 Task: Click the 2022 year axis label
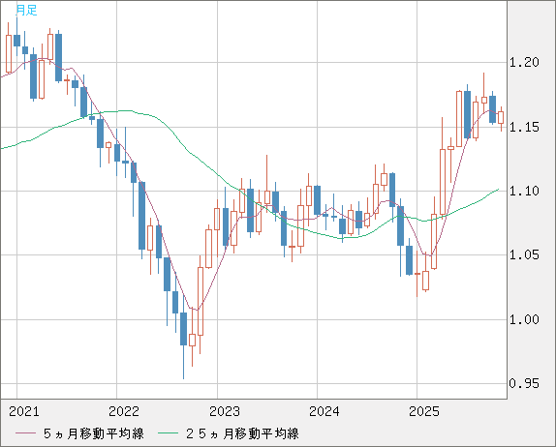124,411
